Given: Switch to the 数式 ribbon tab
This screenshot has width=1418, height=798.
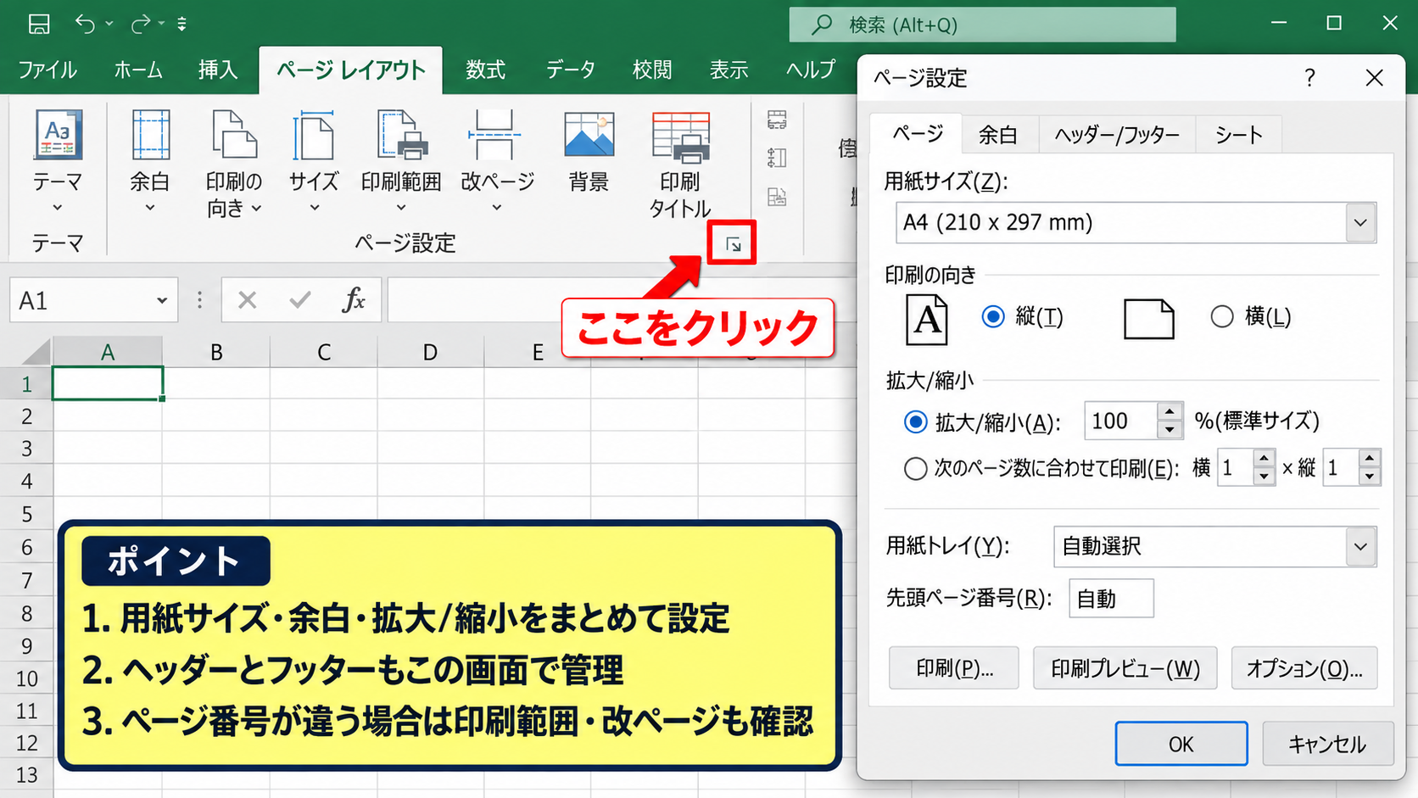Looking at the screenshot, I should click(486, 70).
